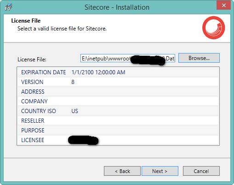Viewport: 234px width, 185px height.
Task: Select the ADDRESS row
Action: coord(118,92)
